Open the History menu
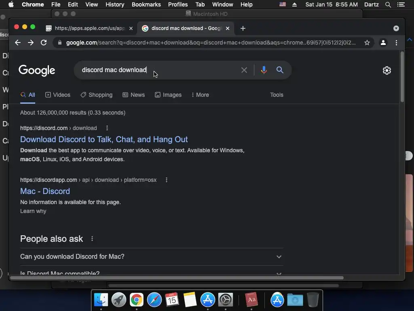The image size is (414, 311). coord(115,4)
